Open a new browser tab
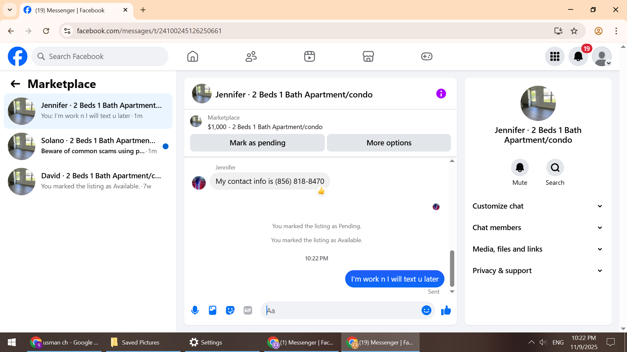Screen dimensions: 627x352 click(143, 10)
